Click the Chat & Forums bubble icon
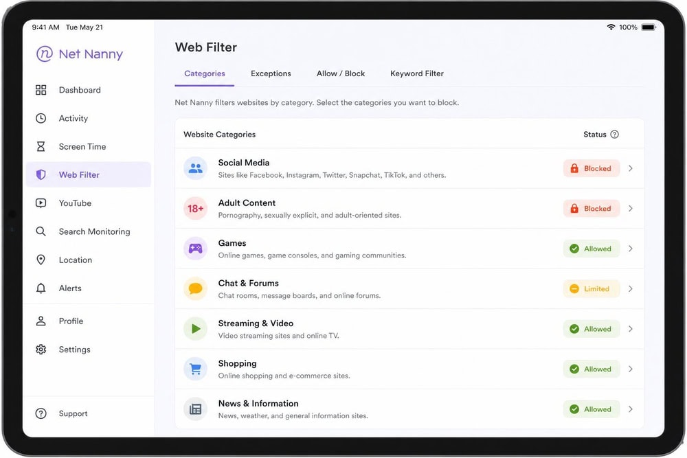 point(195,288)
